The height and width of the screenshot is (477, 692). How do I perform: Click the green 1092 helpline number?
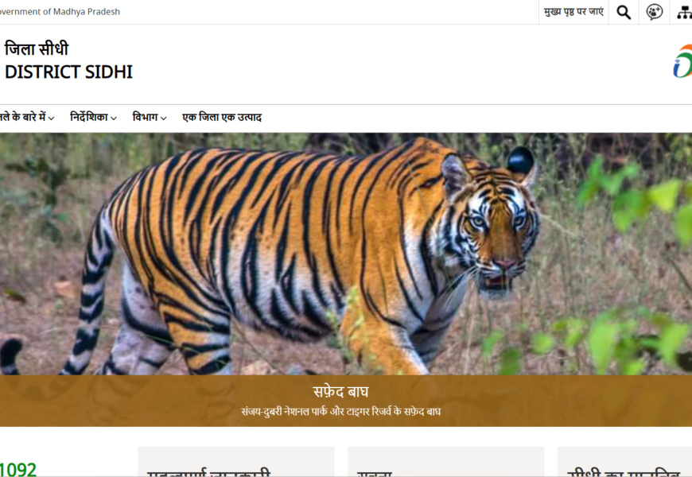point(18,470)
